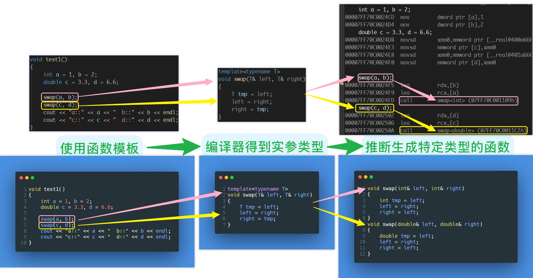Click line 9 cout "c::" in the numbered test1 snippet
Viewport: 533px width, 278px height.
105,237
